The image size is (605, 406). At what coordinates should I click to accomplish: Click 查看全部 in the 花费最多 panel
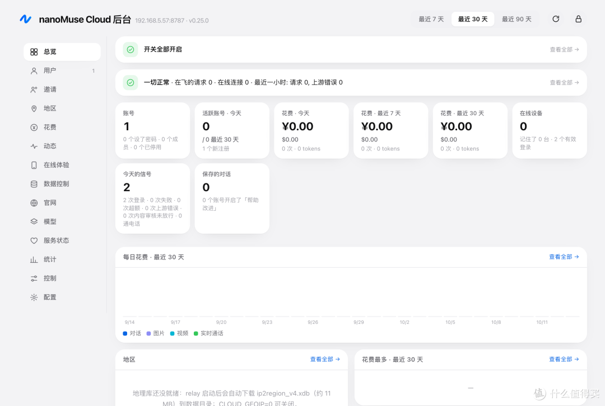click(x=564, y=359)
